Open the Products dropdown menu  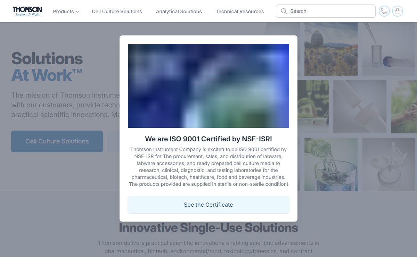66,11
